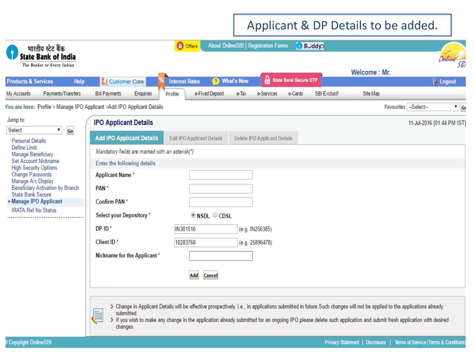Viewport: 475px width, 356px height.
Task: Open High Security Options in sidebar
Action: [34, 168]
